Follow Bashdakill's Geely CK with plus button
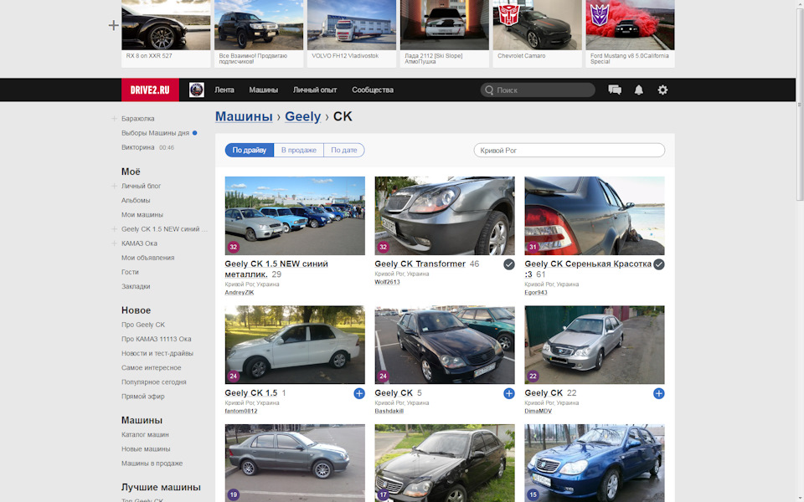The width and height of the screenshot is (804, 502). coord(508,393)
